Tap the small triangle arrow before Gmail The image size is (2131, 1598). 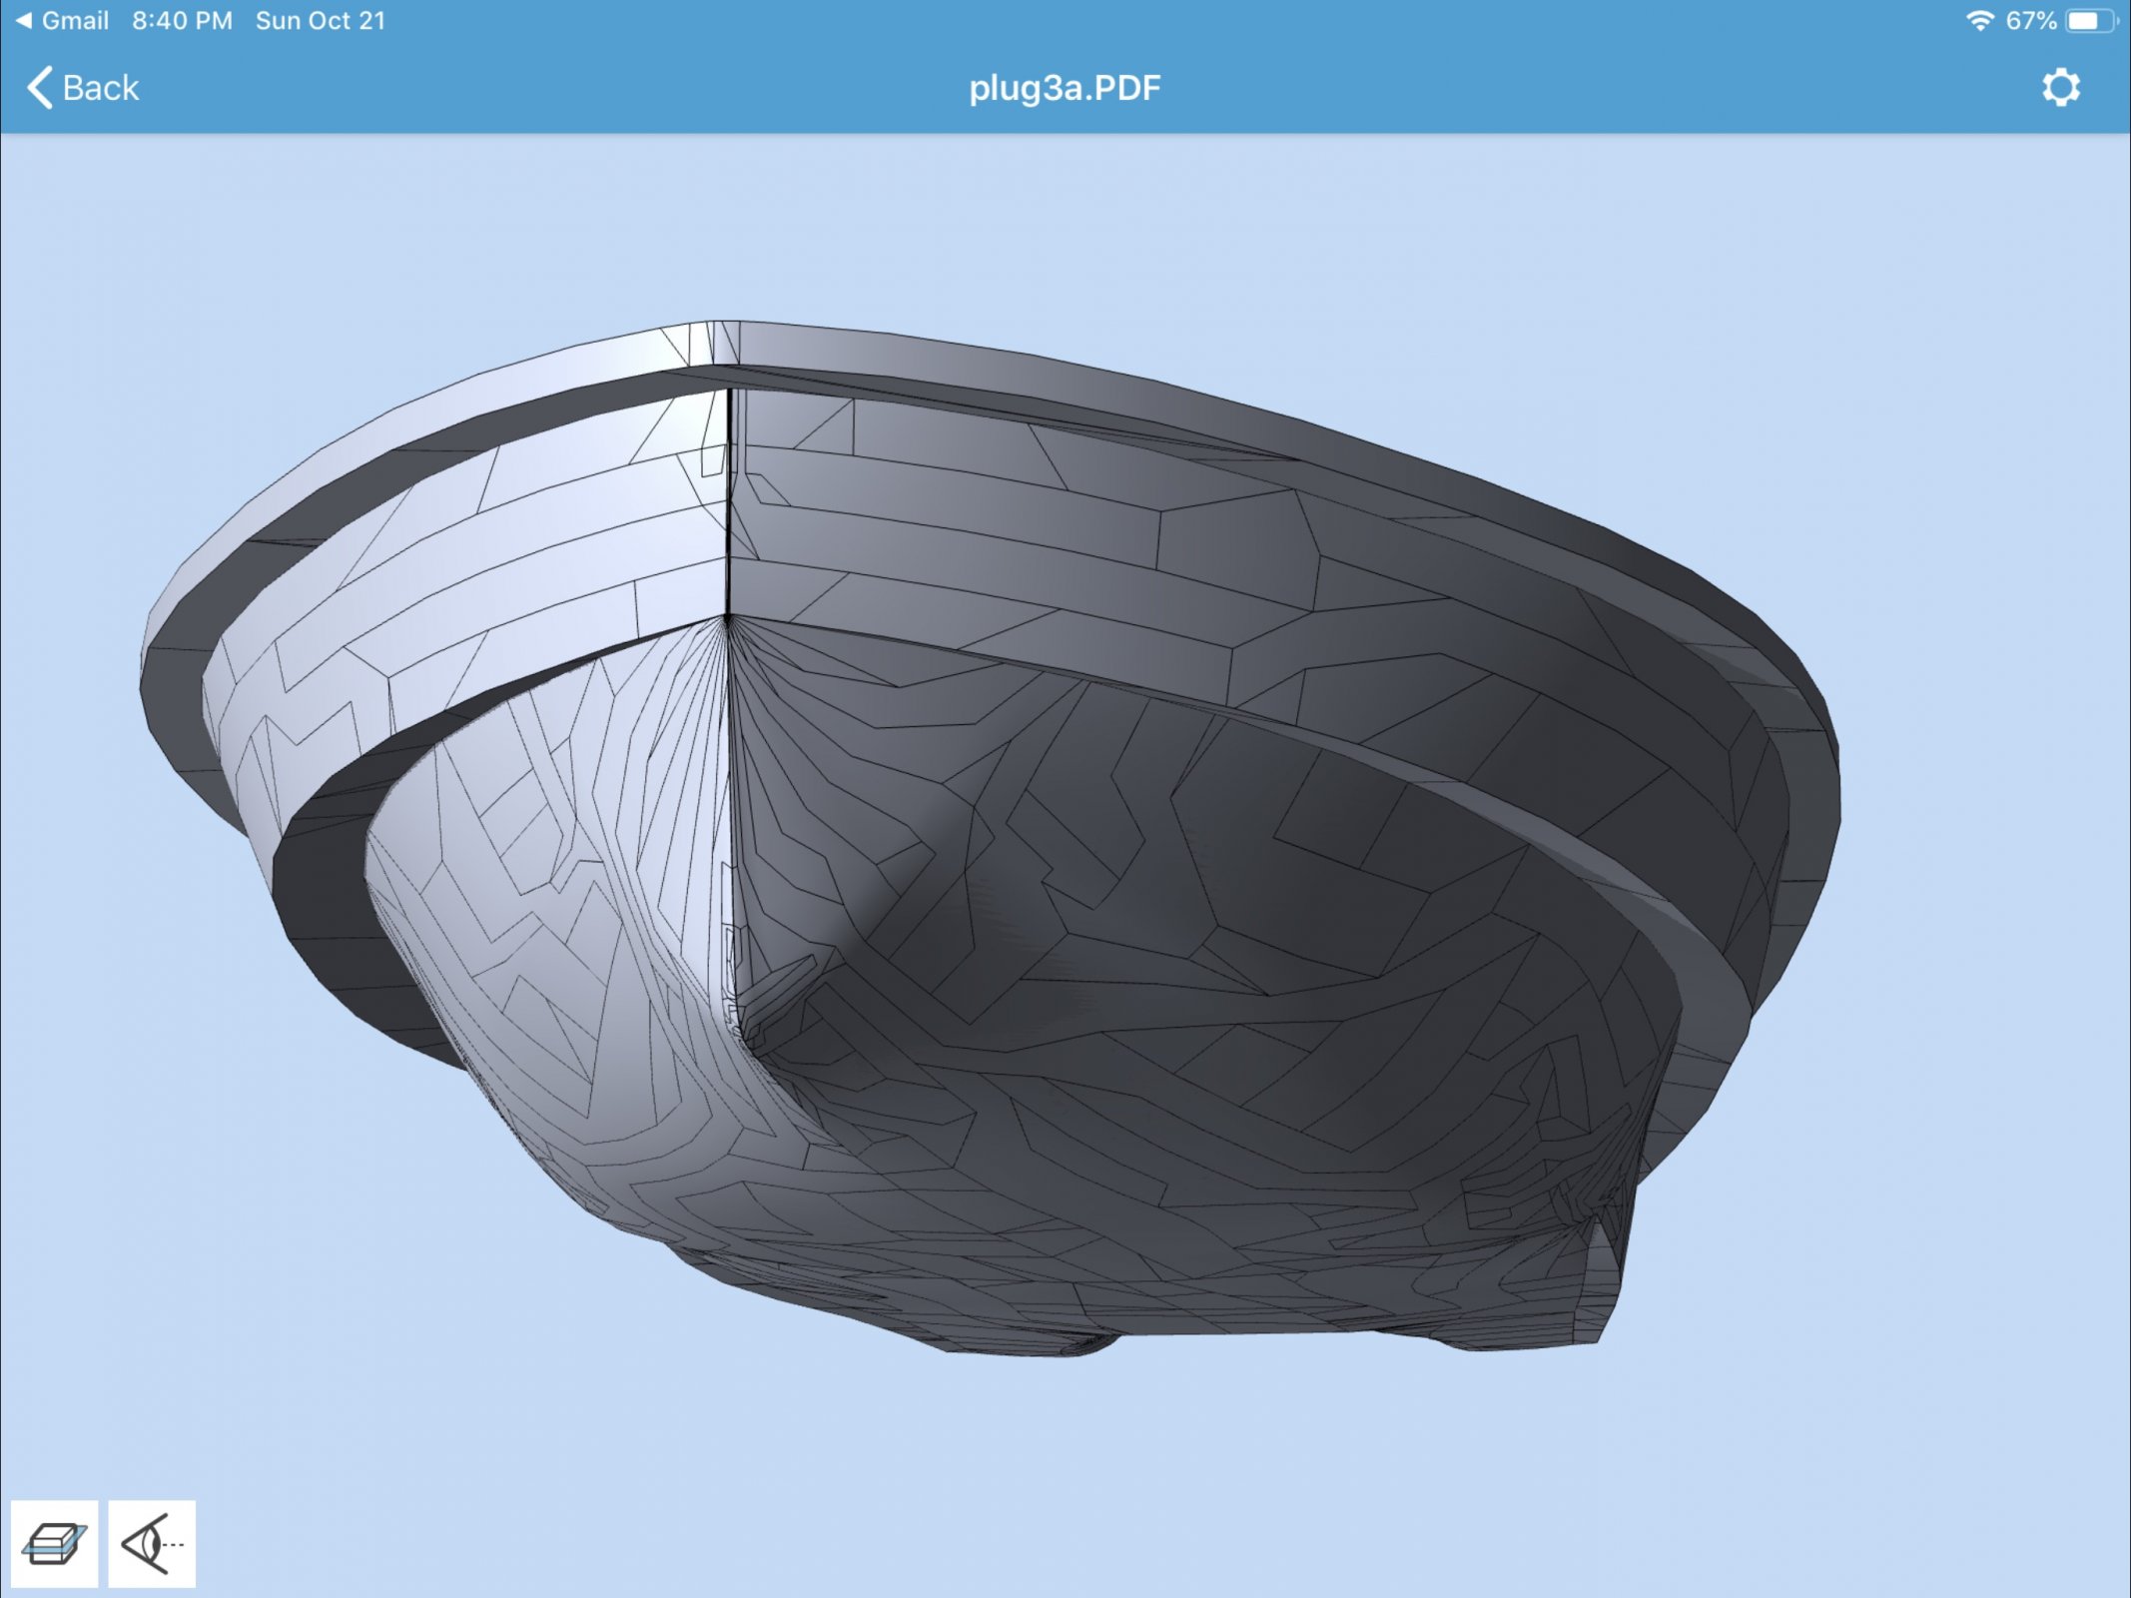[x=24, y=21]
